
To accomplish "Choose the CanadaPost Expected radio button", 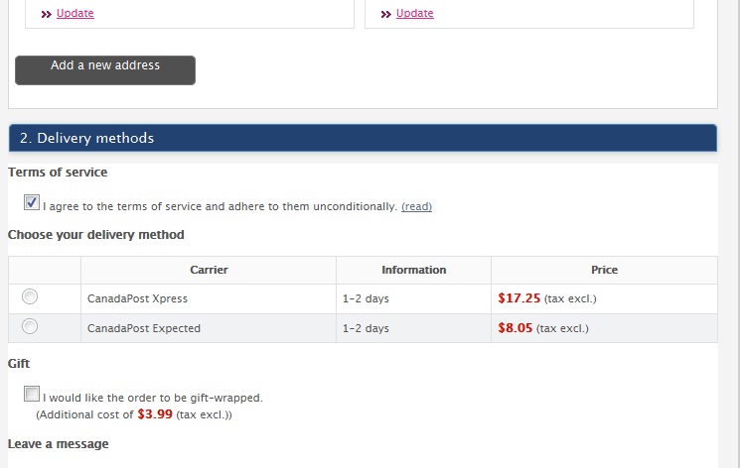I will 30,326.
